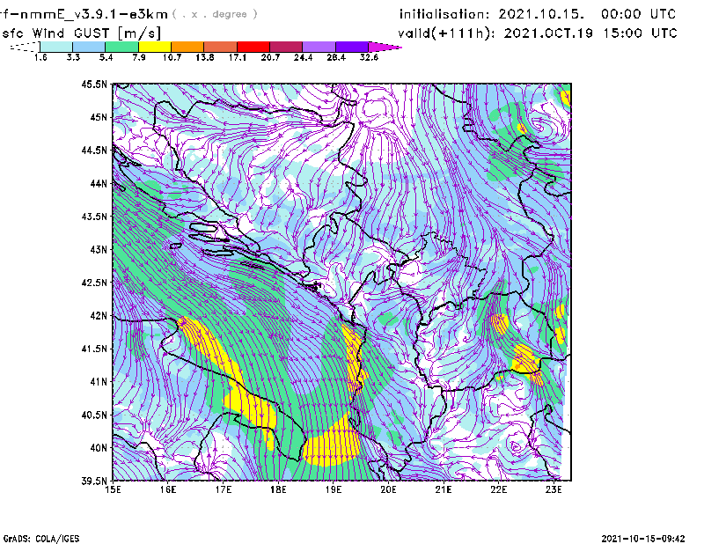This screenshot has height=544, width=704.
Task: Click the '5.4' colorbar value
Action: 106,57
